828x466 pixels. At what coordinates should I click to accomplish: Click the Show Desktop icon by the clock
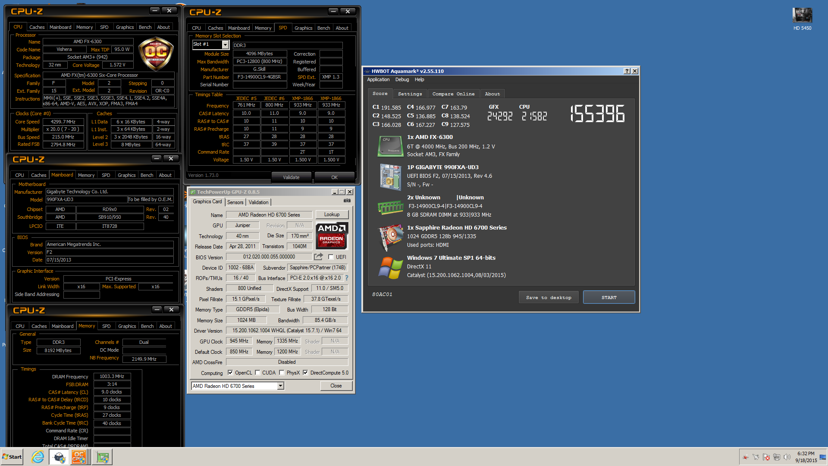(823, 457)
